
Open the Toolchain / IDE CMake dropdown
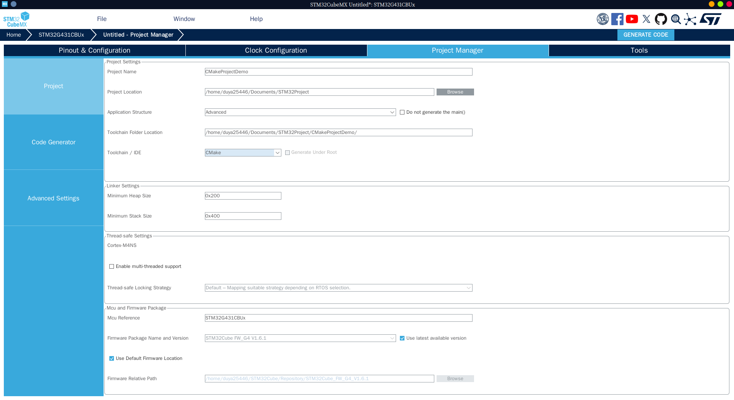click(243, 153)
